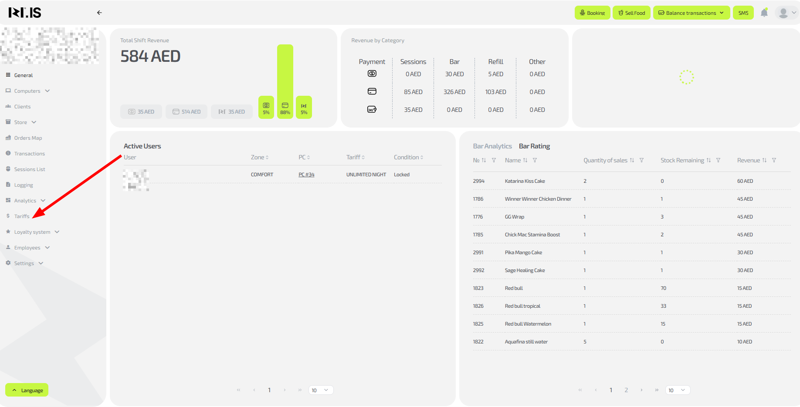Click the Booking button
Image resolution: width=800 pixels, height=407 pixels.
[x=592, y=13]
